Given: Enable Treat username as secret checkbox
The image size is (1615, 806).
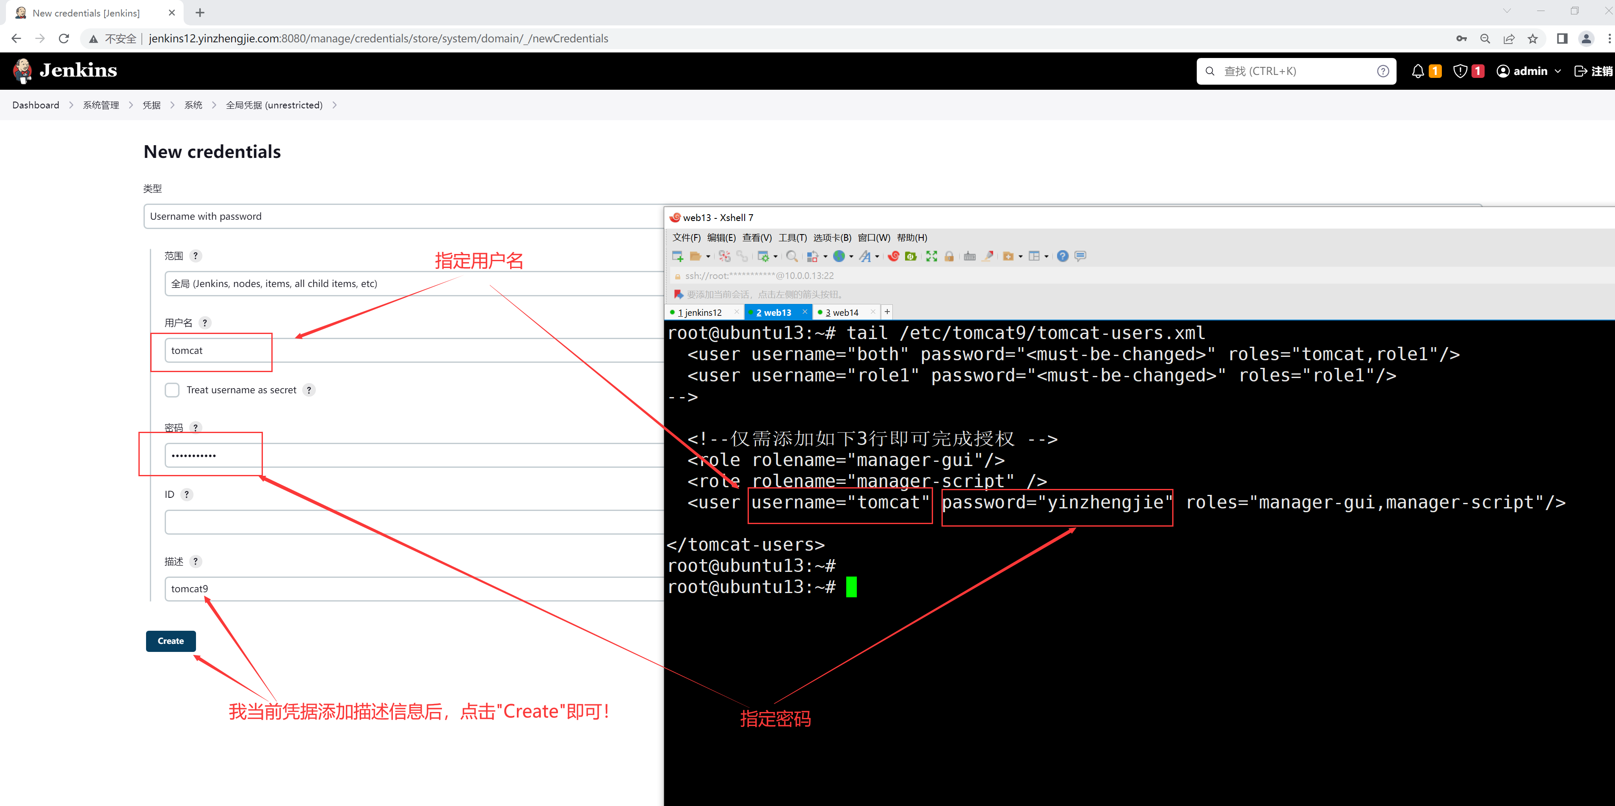Looking at the screenshot, I should (x=172, y=390).
